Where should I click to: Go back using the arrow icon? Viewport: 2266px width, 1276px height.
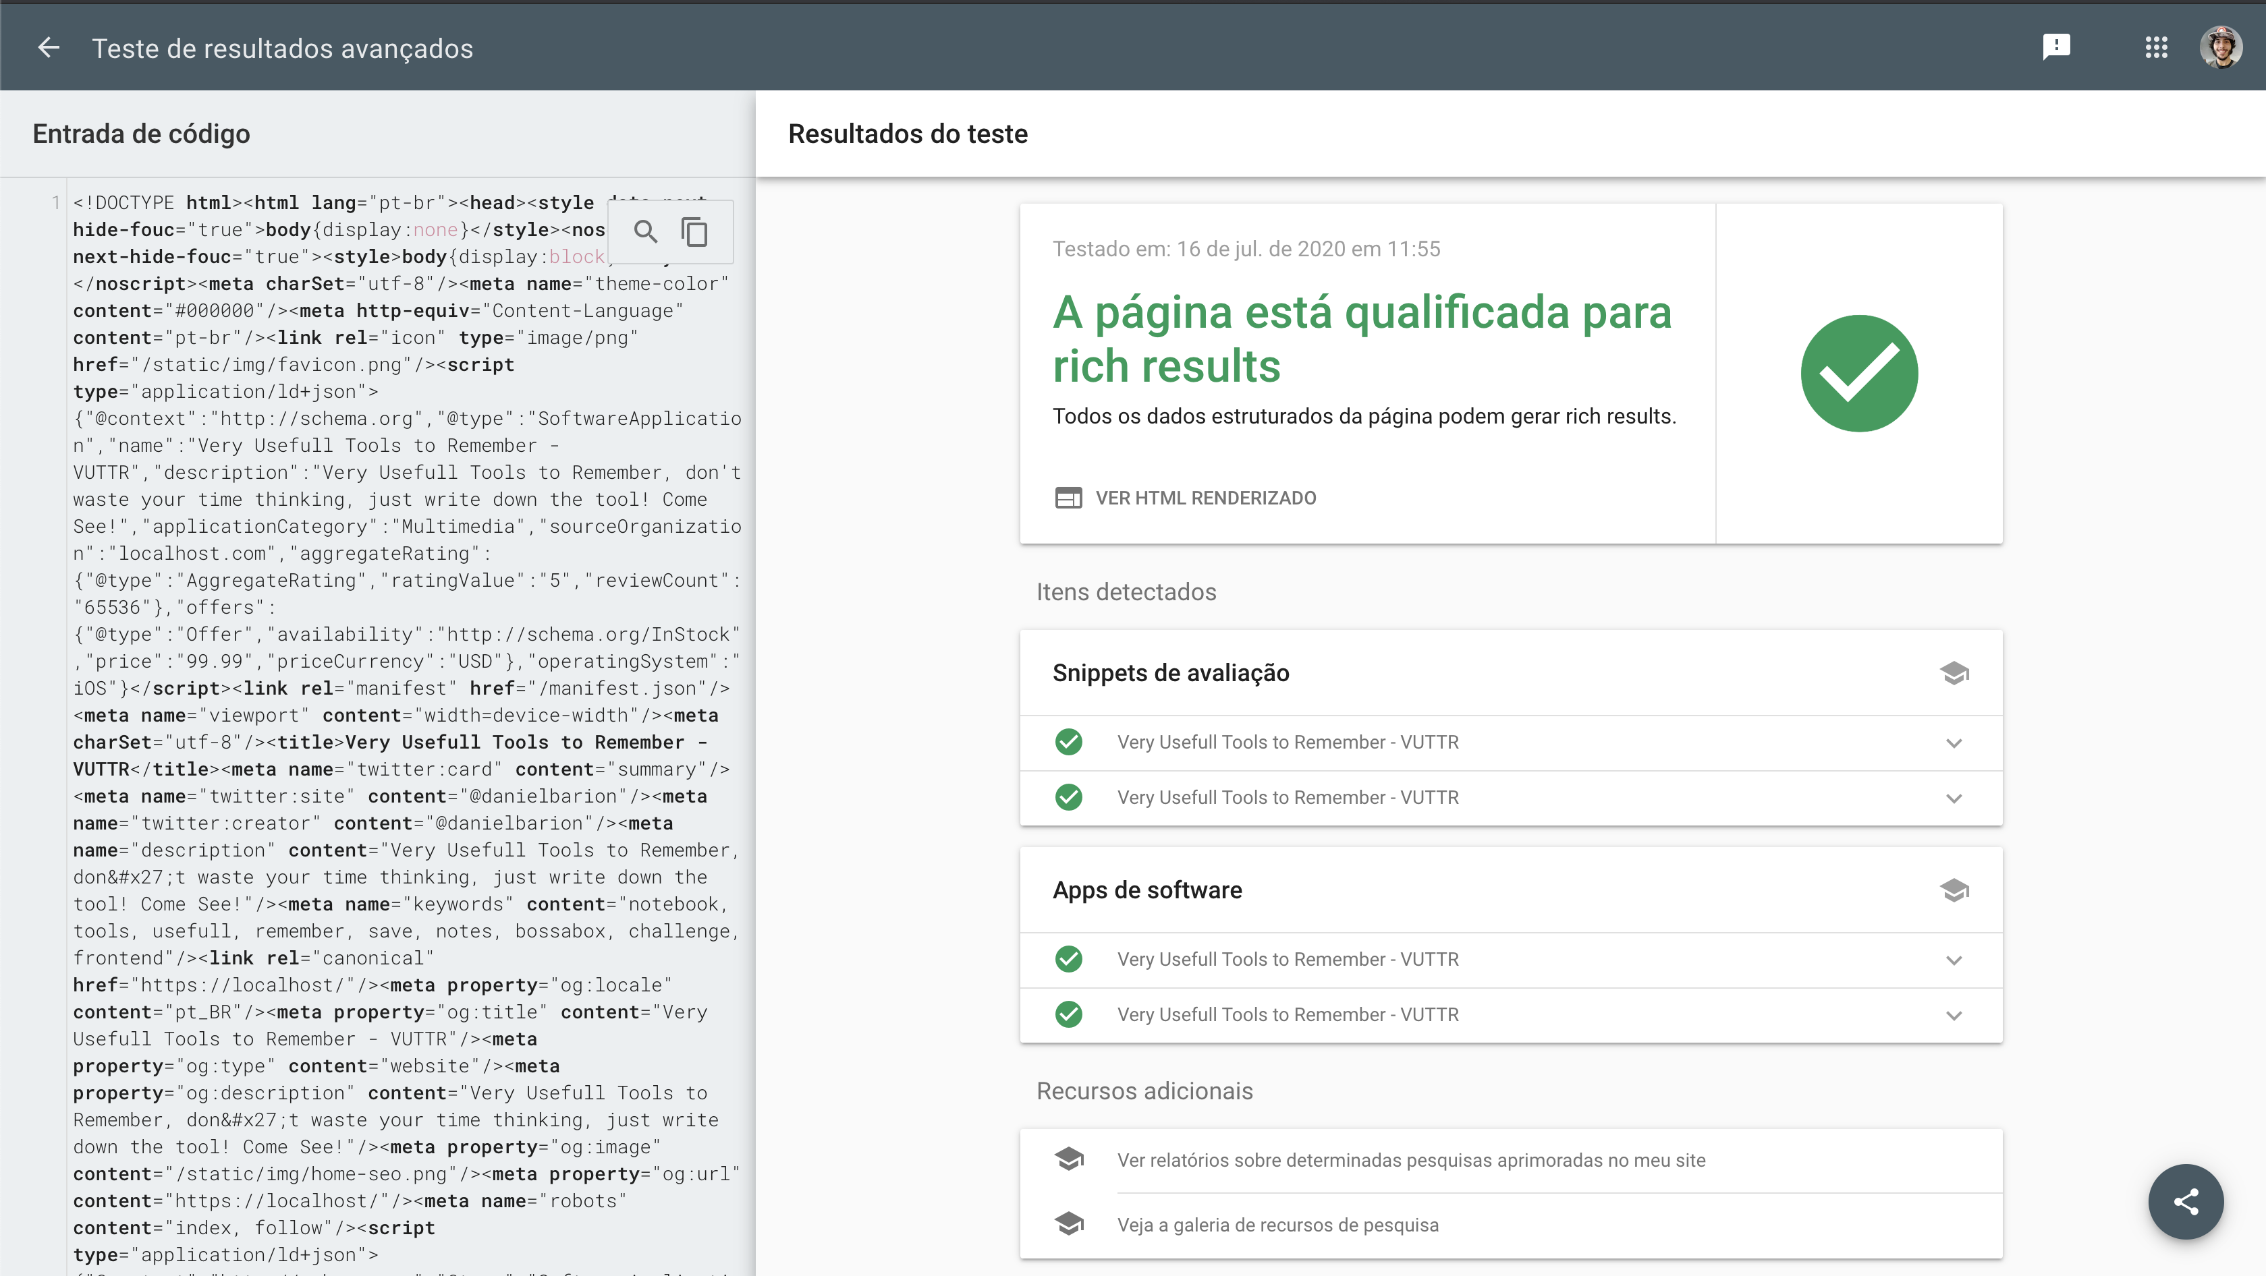click(x=49, y=47)
